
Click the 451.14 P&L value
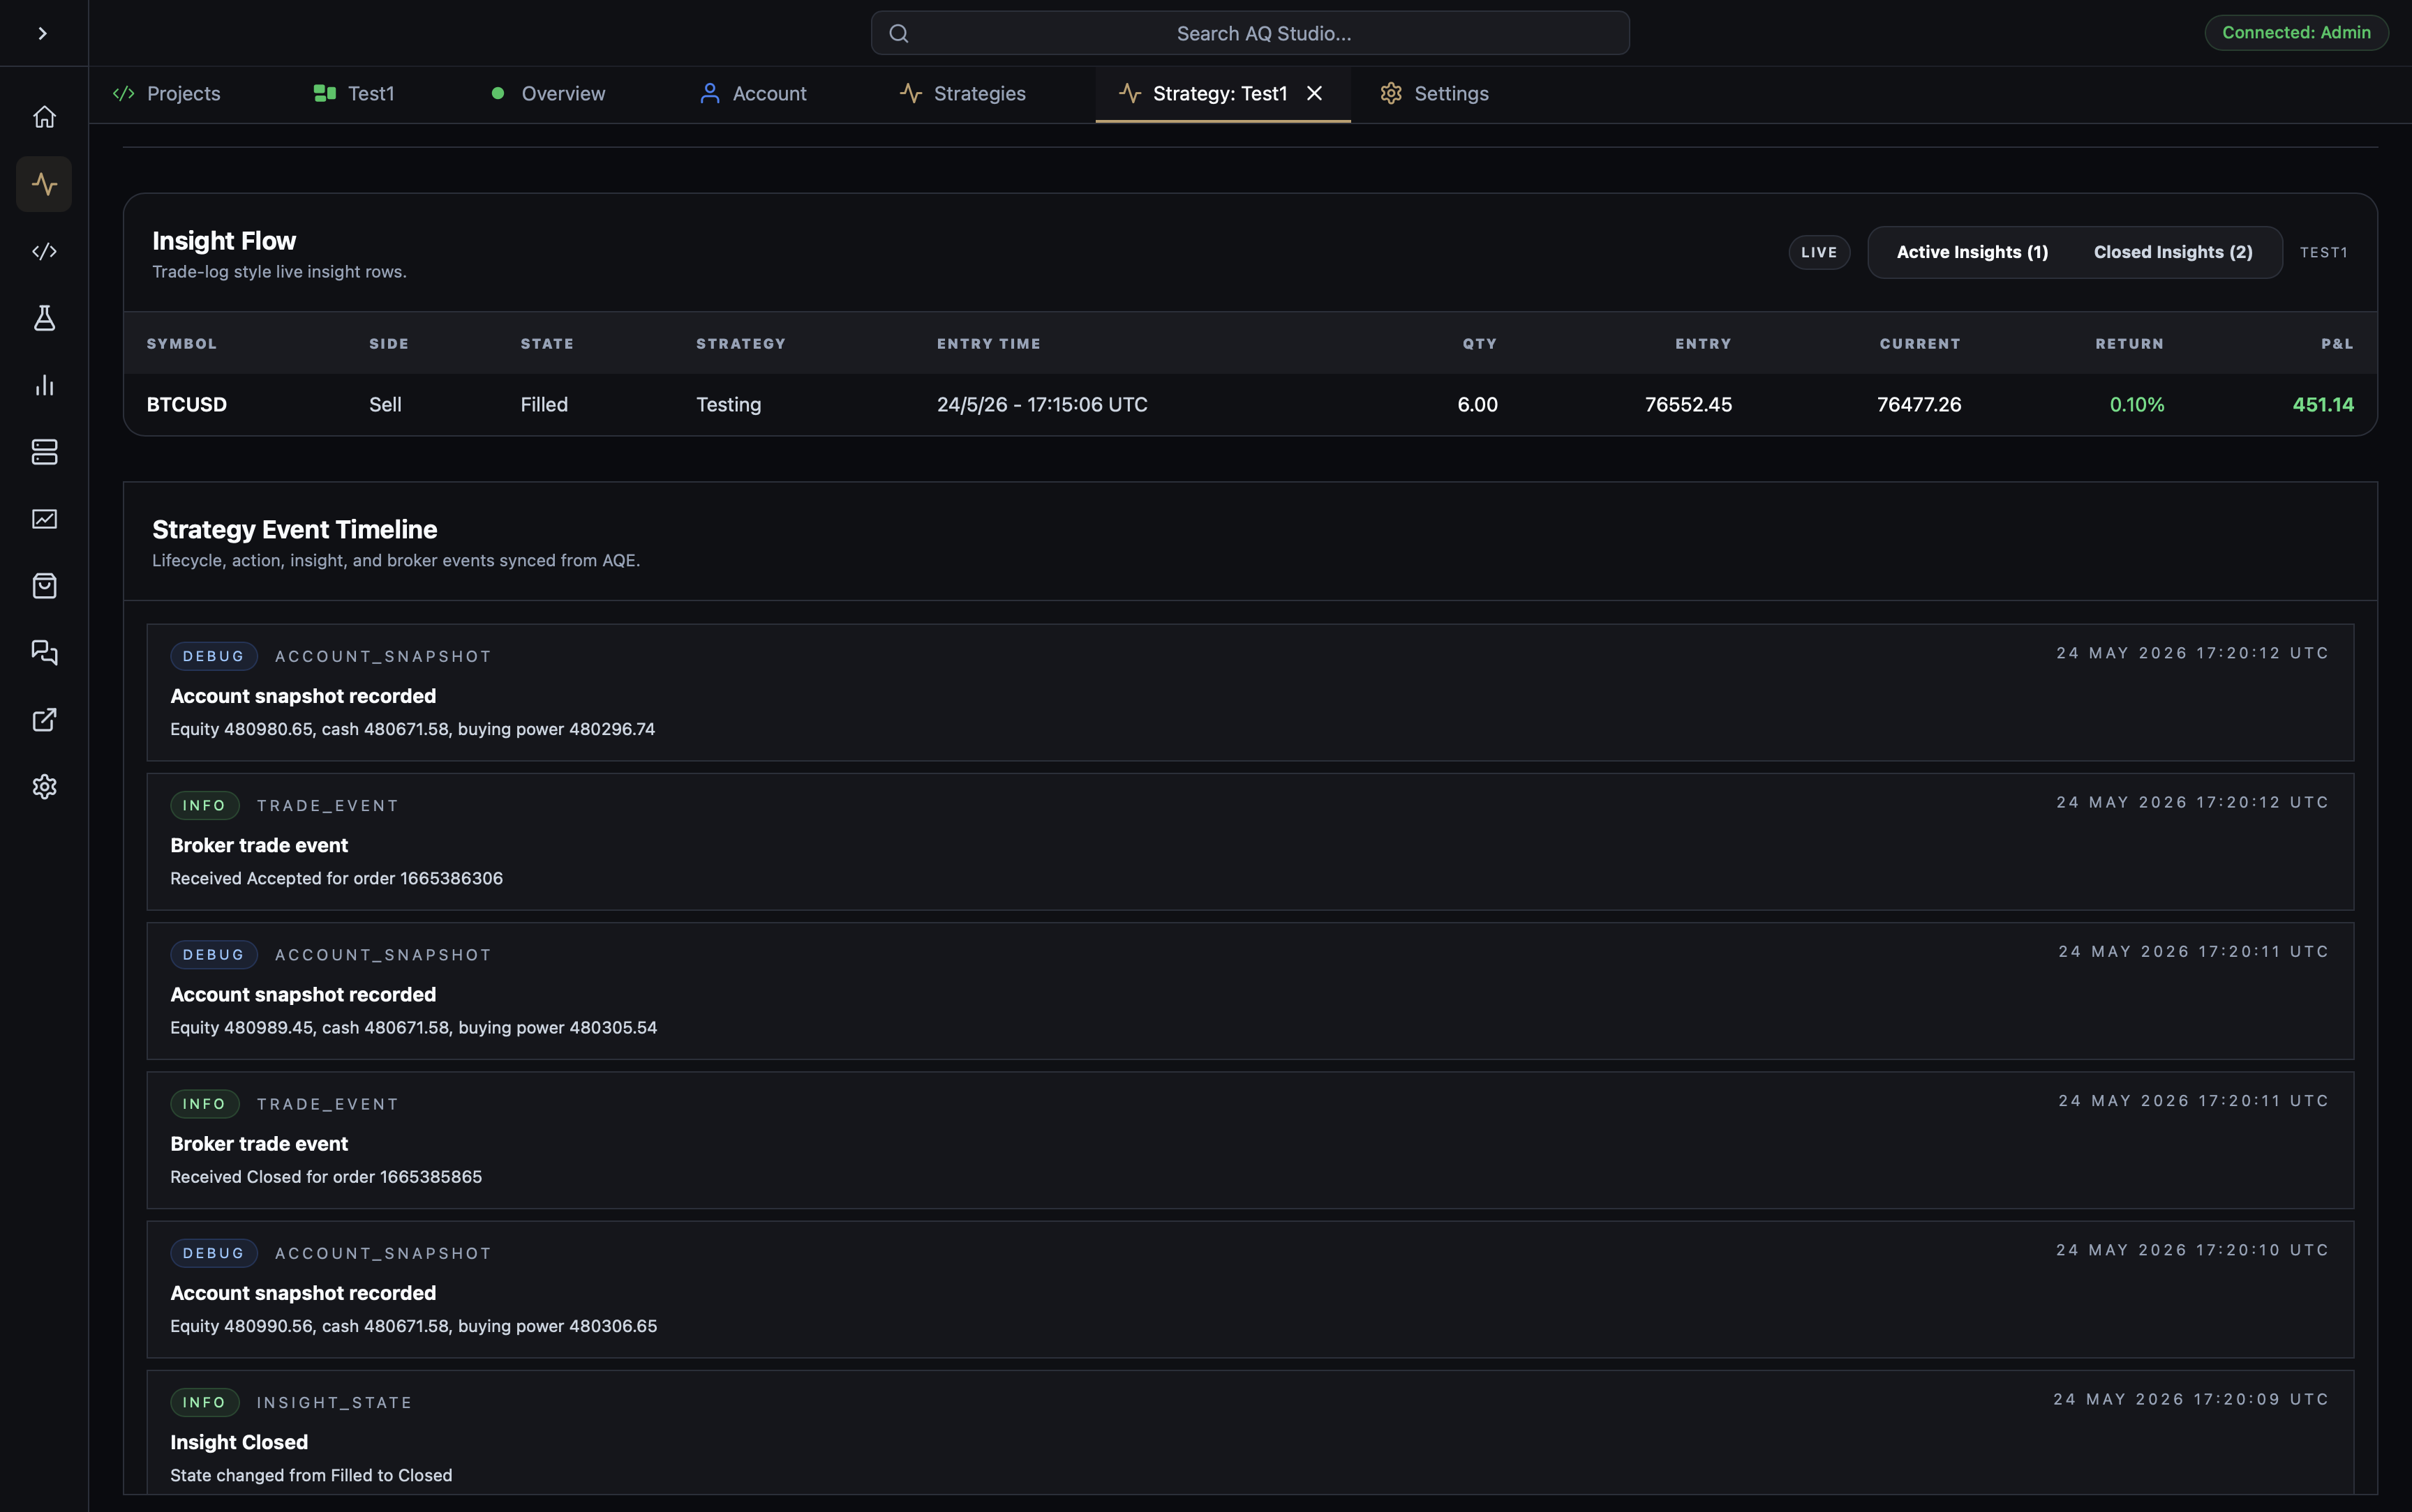2323,405
